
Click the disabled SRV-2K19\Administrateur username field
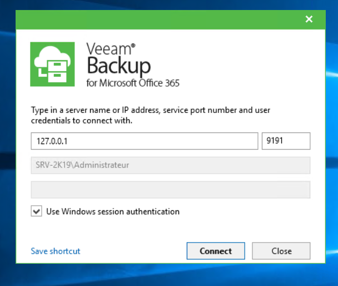pyautogui.click(x=171, y=165)
